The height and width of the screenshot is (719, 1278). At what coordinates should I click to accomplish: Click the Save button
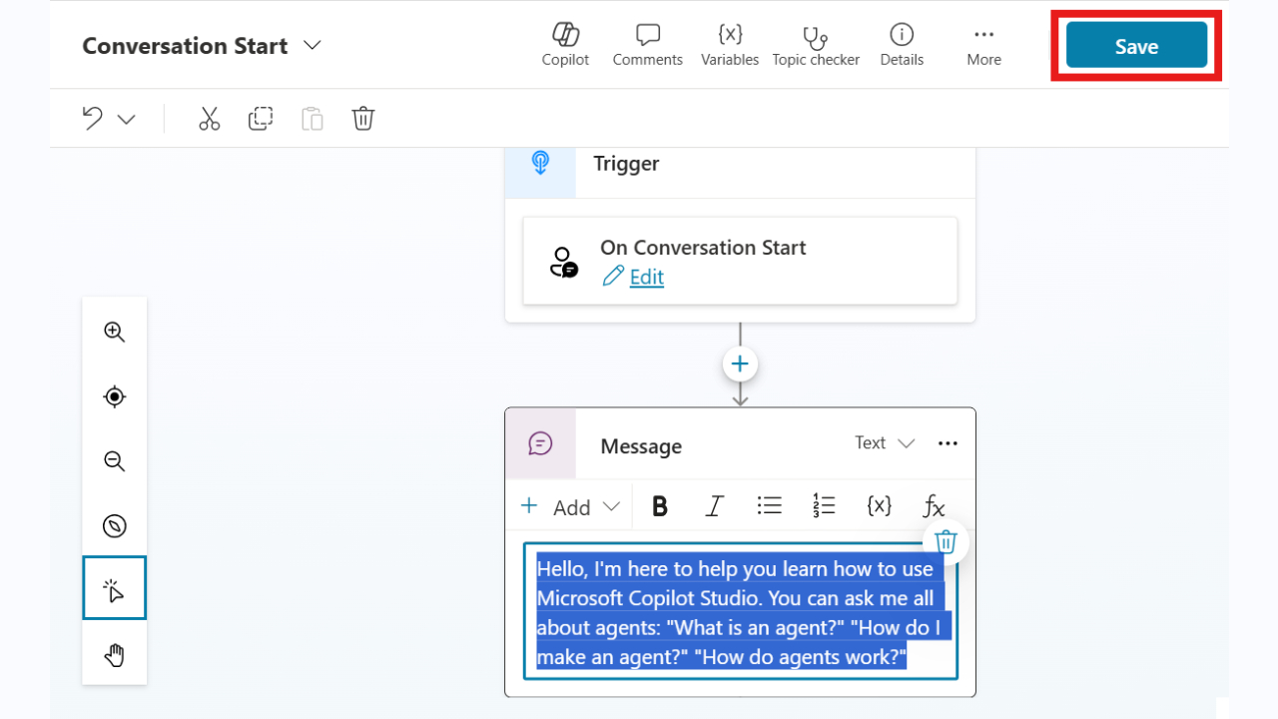coord(1136,46)
